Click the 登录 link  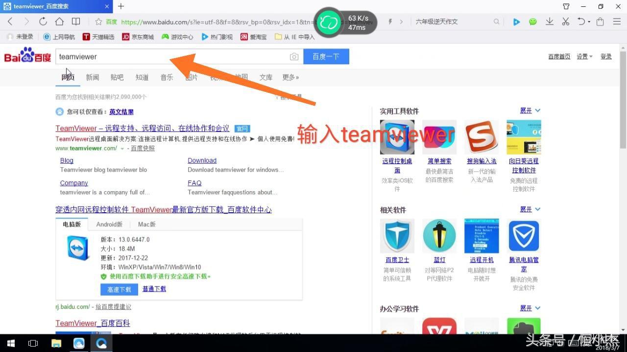coord(606,57)
